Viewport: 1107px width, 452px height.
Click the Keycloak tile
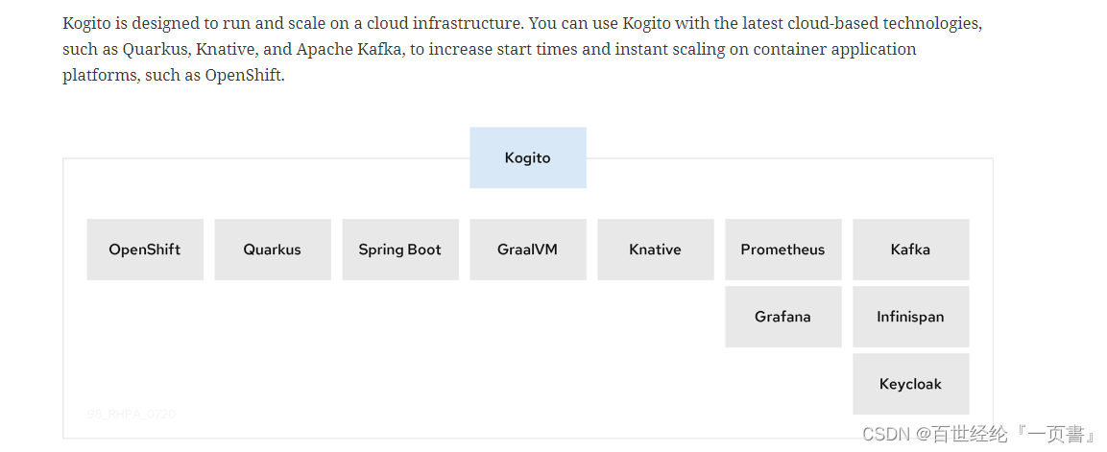(911, 384)
